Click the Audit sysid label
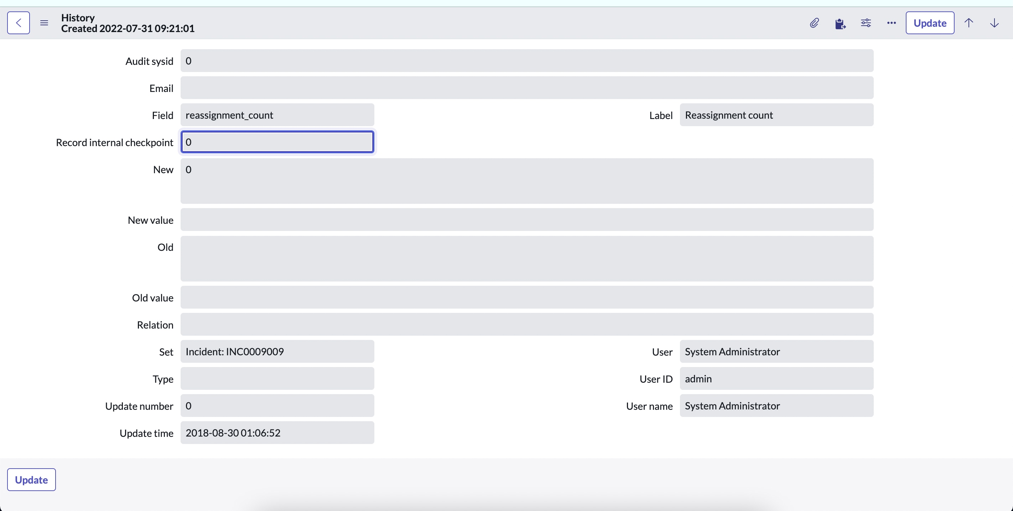Image resolution: width=1013 pixels, height=511 pixels. click(150, 61)
